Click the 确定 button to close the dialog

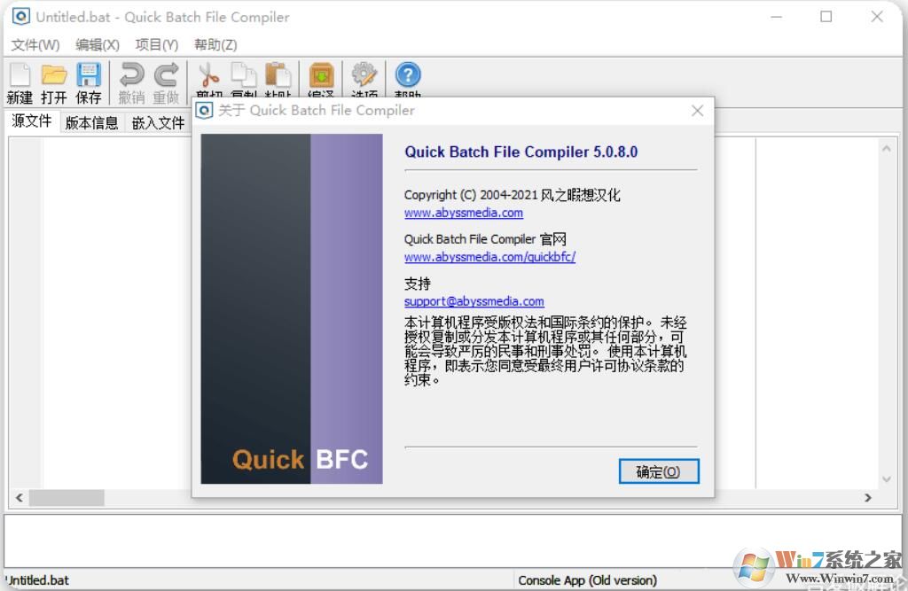pyautogui.click(x=658, y=472)
